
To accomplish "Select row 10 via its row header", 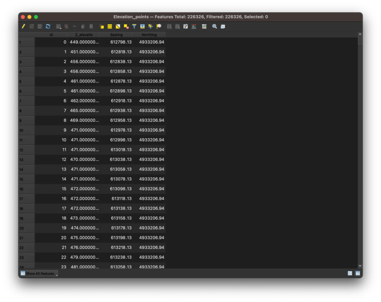I will point(27,131).
